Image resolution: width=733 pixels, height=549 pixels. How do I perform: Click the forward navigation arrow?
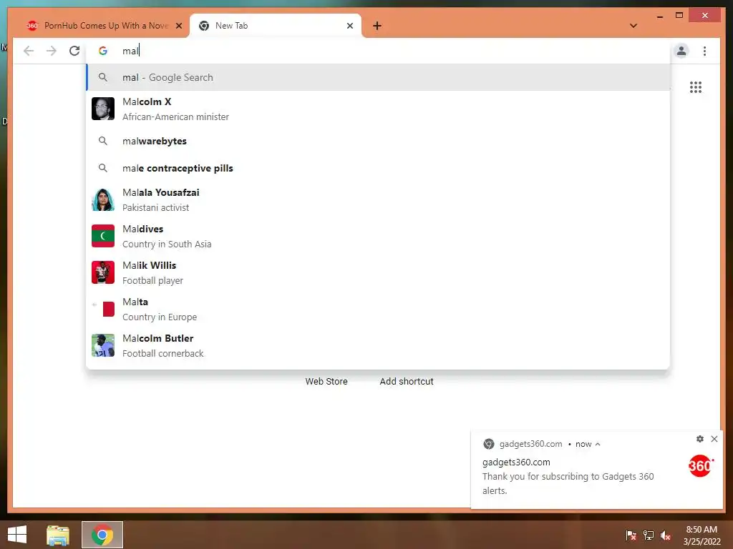[x=52, y=51]
